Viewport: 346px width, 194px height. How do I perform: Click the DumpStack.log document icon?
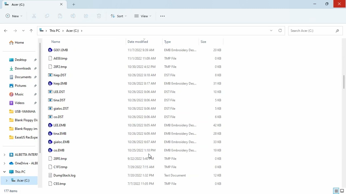click(50, 175)
